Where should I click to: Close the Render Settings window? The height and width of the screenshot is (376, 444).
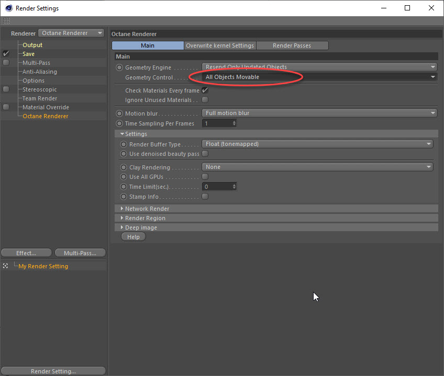point(431,8)
